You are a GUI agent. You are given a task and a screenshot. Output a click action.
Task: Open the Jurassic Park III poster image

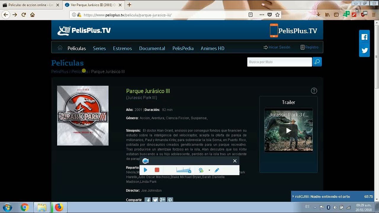click(83, 116)
